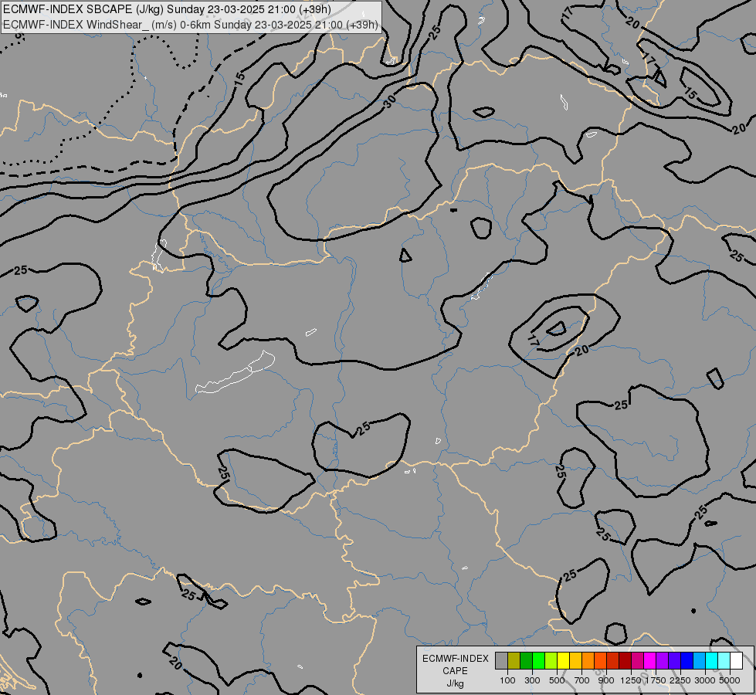This screenshot has width=756, height=695.
Task: Click the legend value 5000
Action: pyautogui.click(x=730, y=680)
